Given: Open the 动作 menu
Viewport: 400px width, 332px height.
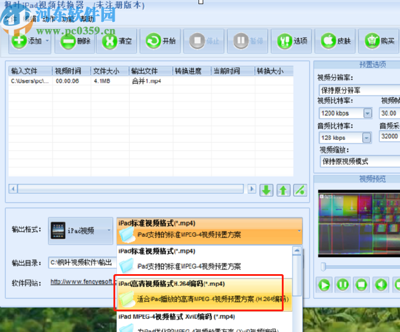Looking at the screenshot, I should 49,19.
